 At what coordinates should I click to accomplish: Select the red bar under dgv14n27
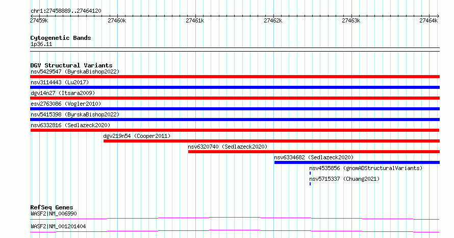[x=235, y=98]
